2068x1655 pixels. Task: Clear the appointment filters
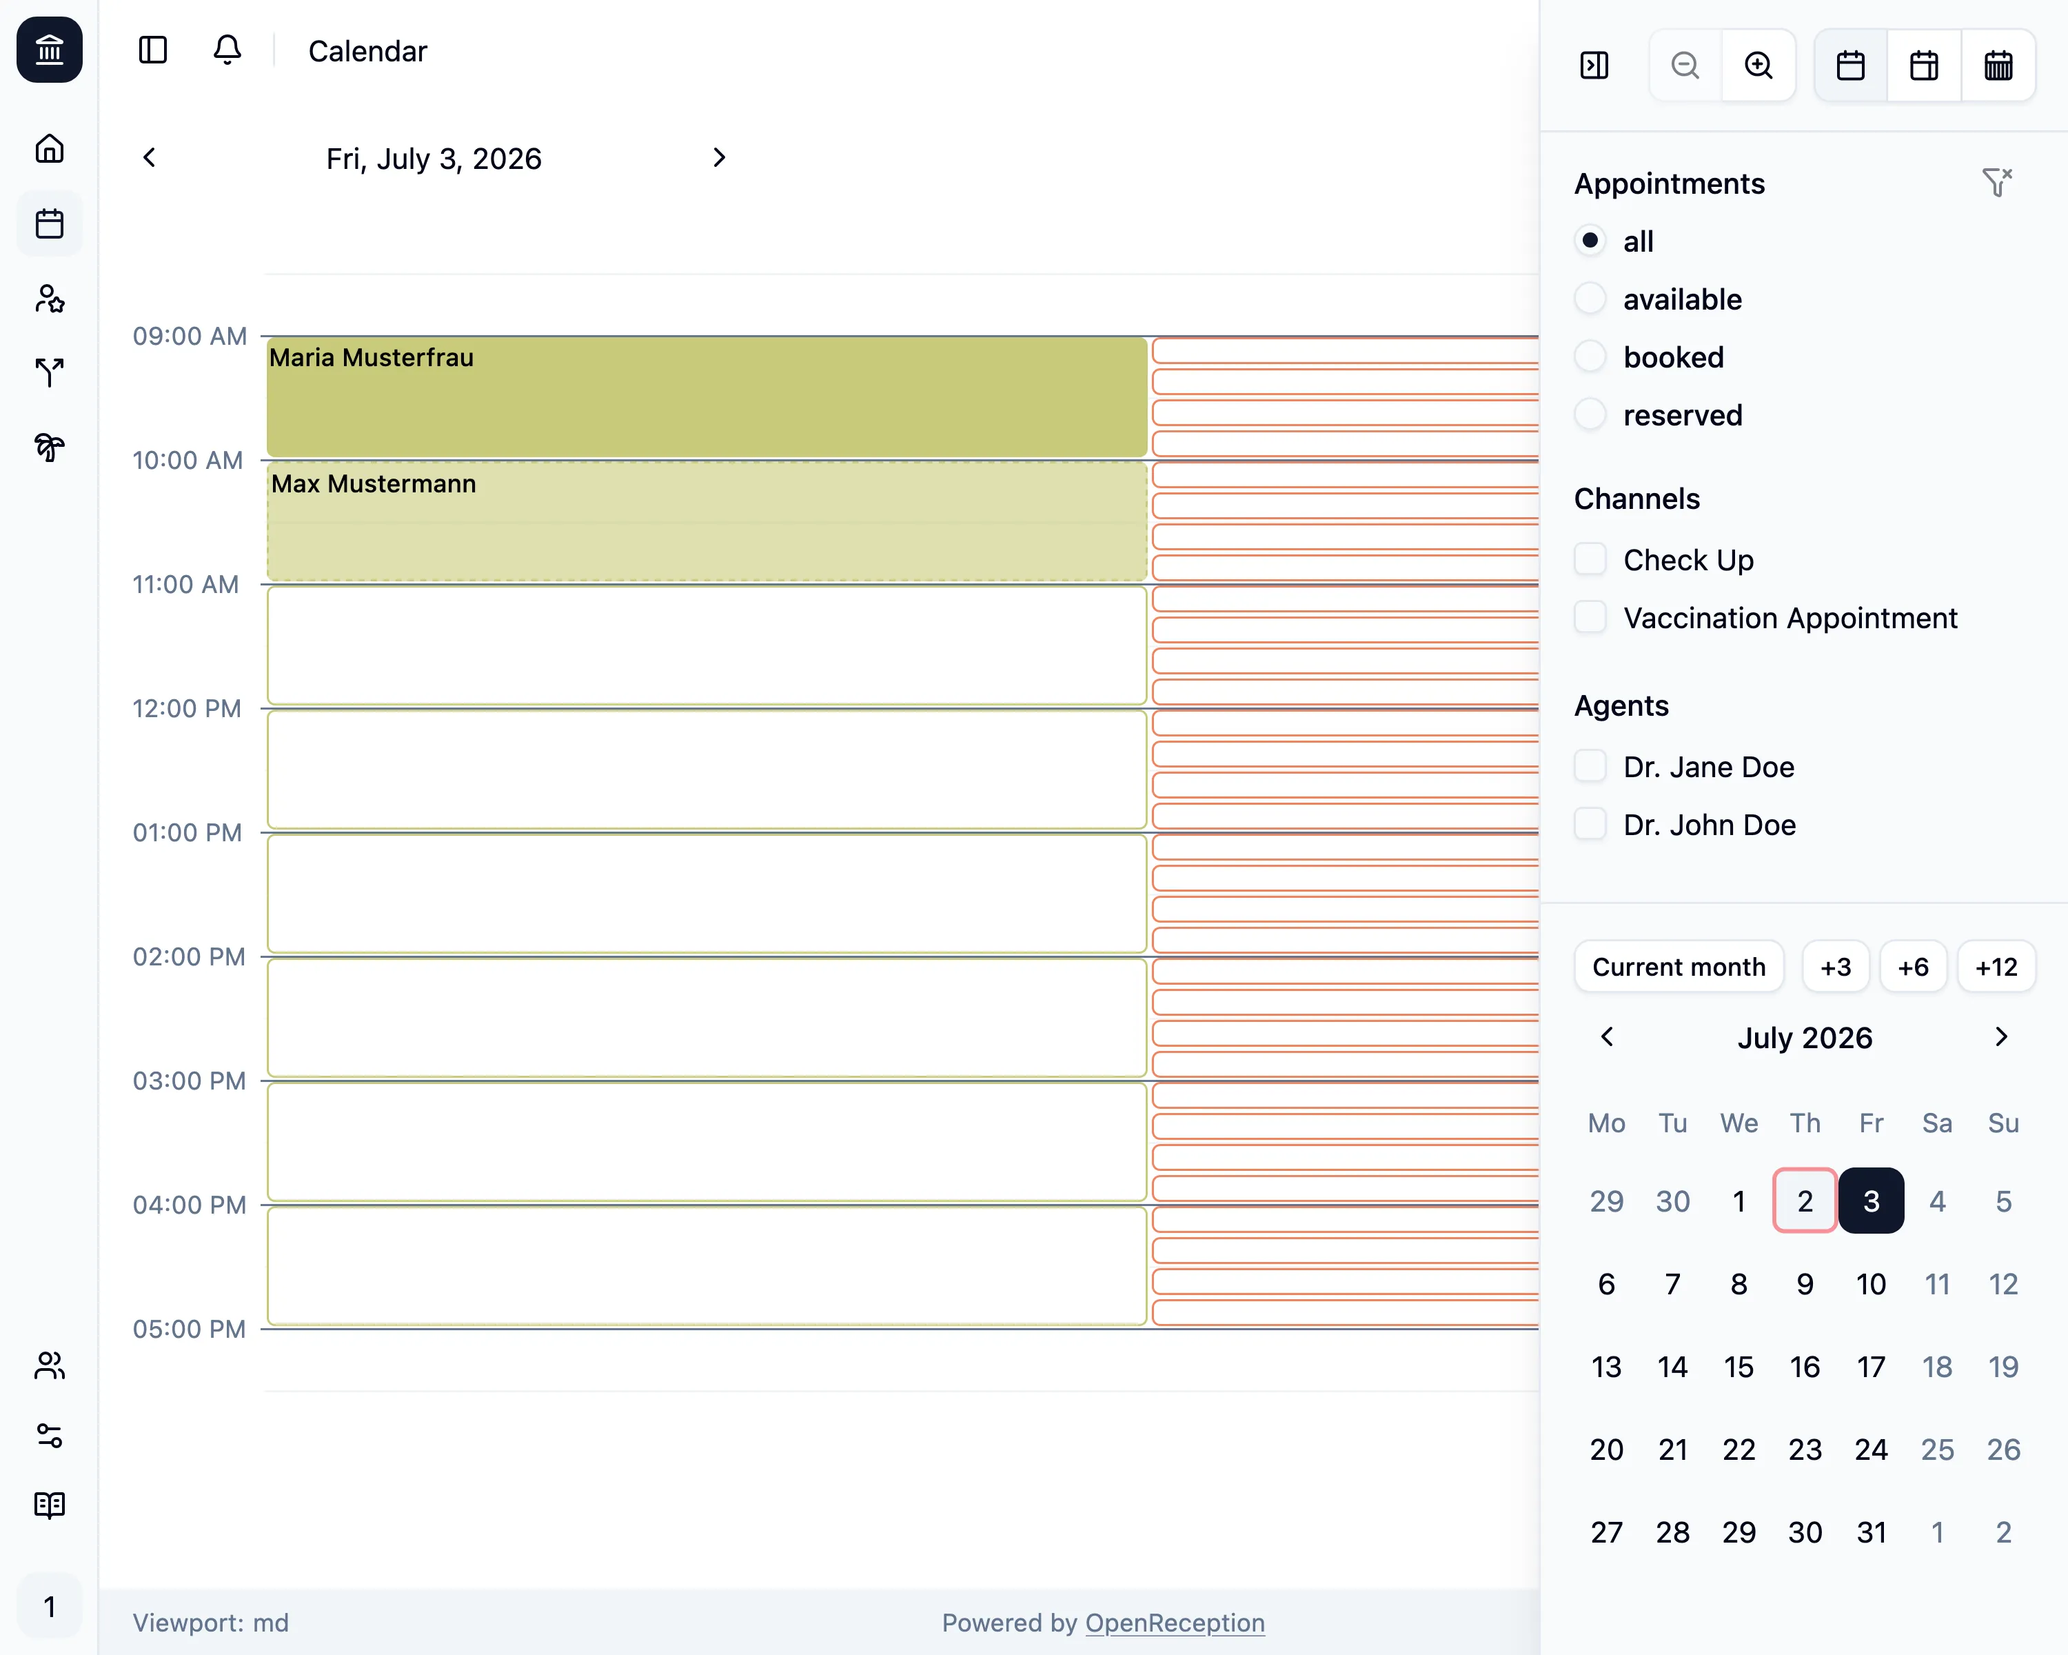1997,182
